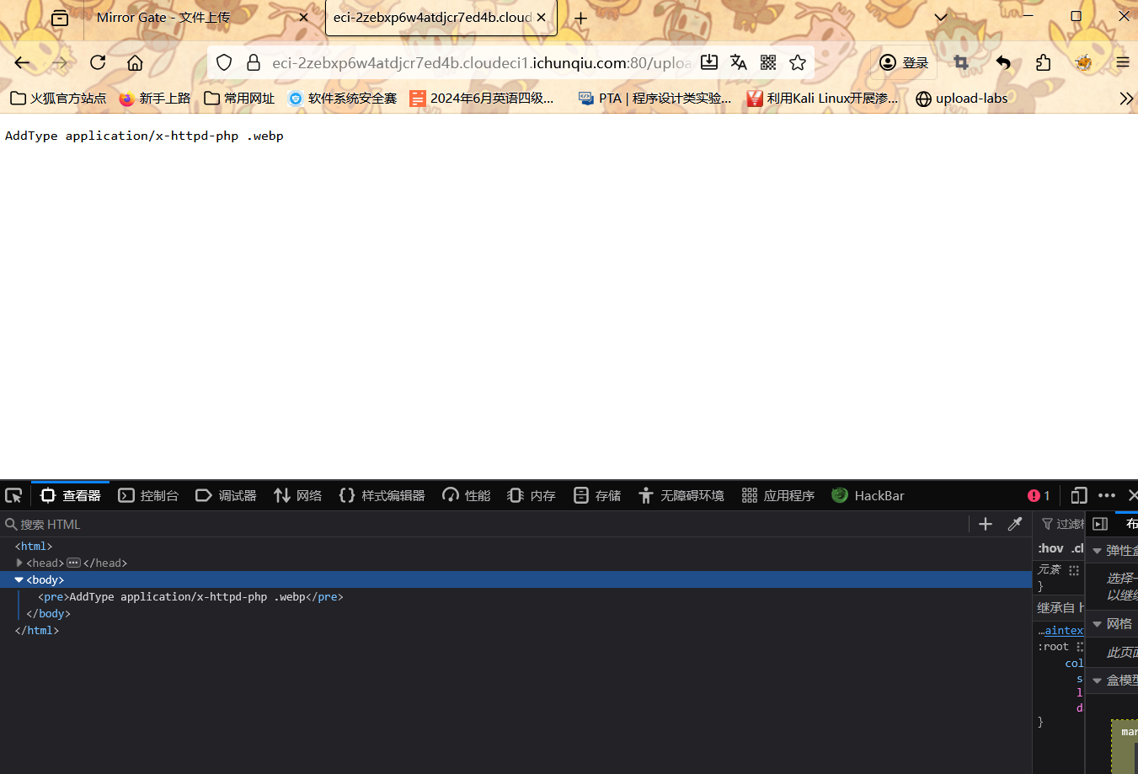Toggle the :hov pseudo-class panel

point(1050,548)
